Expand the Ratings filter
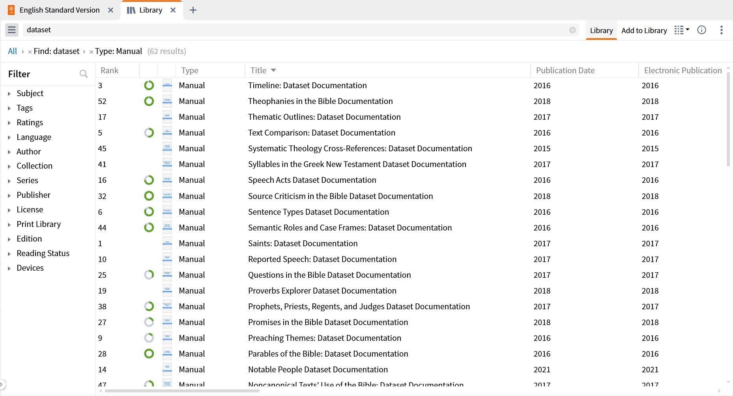Viewport: 733px width, 396px height. (9, 123)
